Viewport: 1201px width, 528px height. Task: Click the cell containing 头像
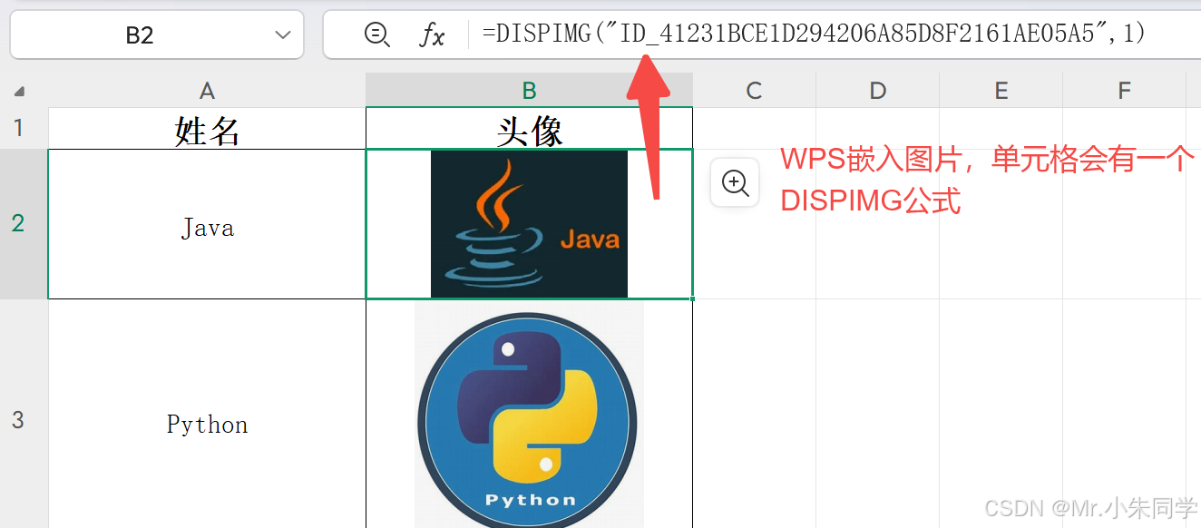(529, 128)
